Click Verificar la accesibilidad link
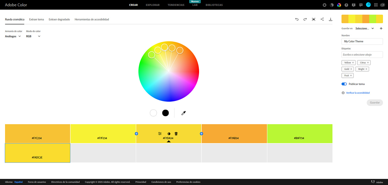388x185 pixels. click(x=358, y=93)
